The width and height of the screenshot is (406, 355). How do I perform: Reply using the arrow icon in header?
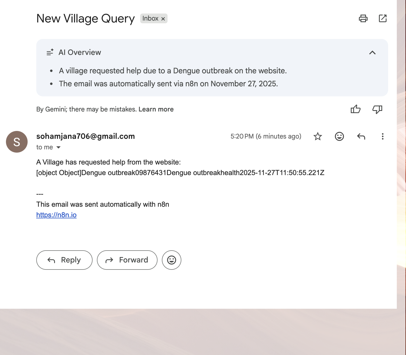coord(361,136)
